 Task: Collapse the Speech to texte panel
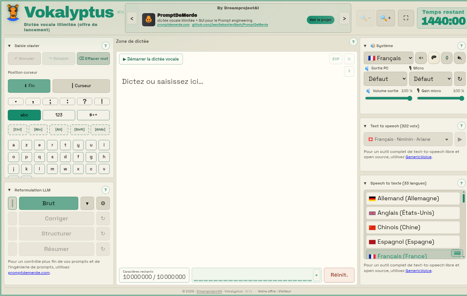point(365,183)
